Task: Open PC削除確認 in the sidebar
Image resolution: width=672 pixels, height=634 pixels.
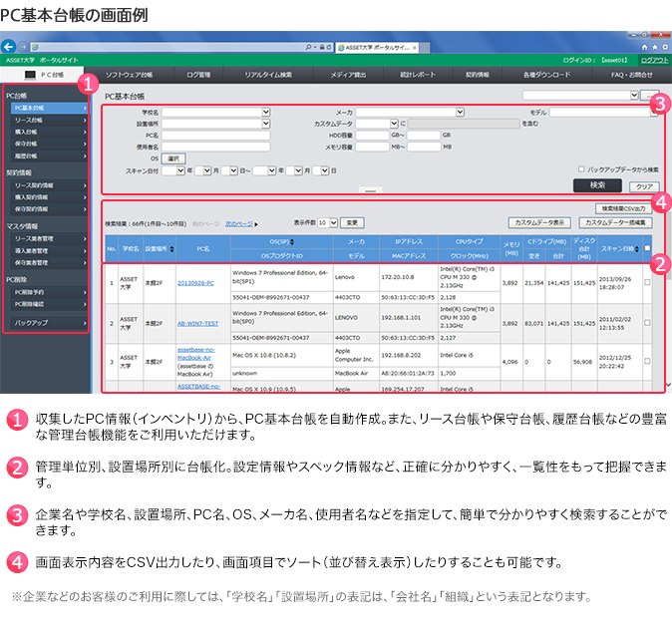Action: pyautogui.click(x=49, y=304)
